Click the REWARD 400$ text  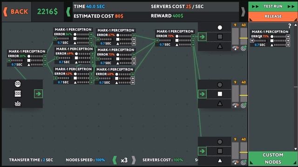(x=167, y=16)
